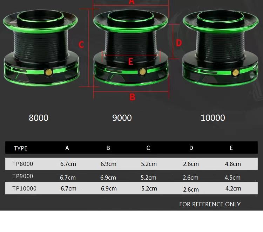Click the D column header in the table

pos(191,148)
